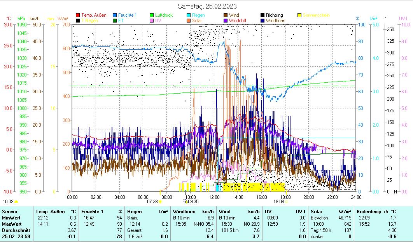The width and height of the screenshot is (413, 242).
Task: Click the cyan Regen legend square
Action: click(189, 16)
